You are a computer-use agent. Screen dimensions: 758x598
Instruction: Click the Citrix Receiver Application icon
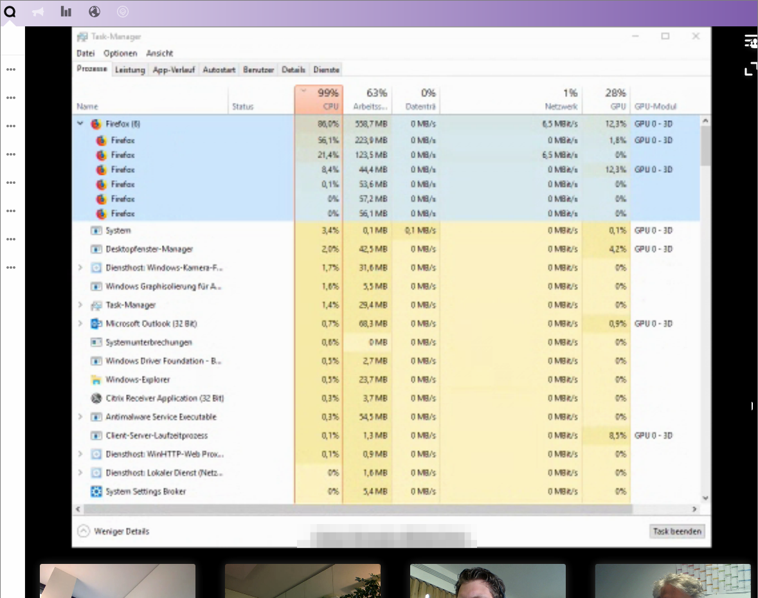tap(96, 398)
